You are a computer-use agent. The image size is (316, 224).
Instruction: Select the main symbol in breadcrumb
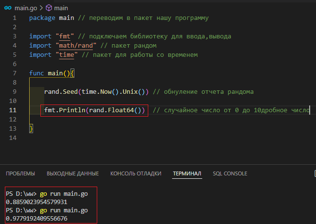[x=61, y=8]
